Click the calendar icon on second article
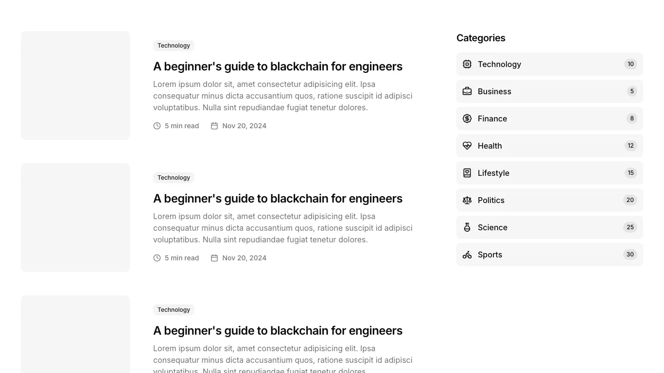Image resolution: width=664 pixels, height=373 pixels. click(x=214, y=258)
